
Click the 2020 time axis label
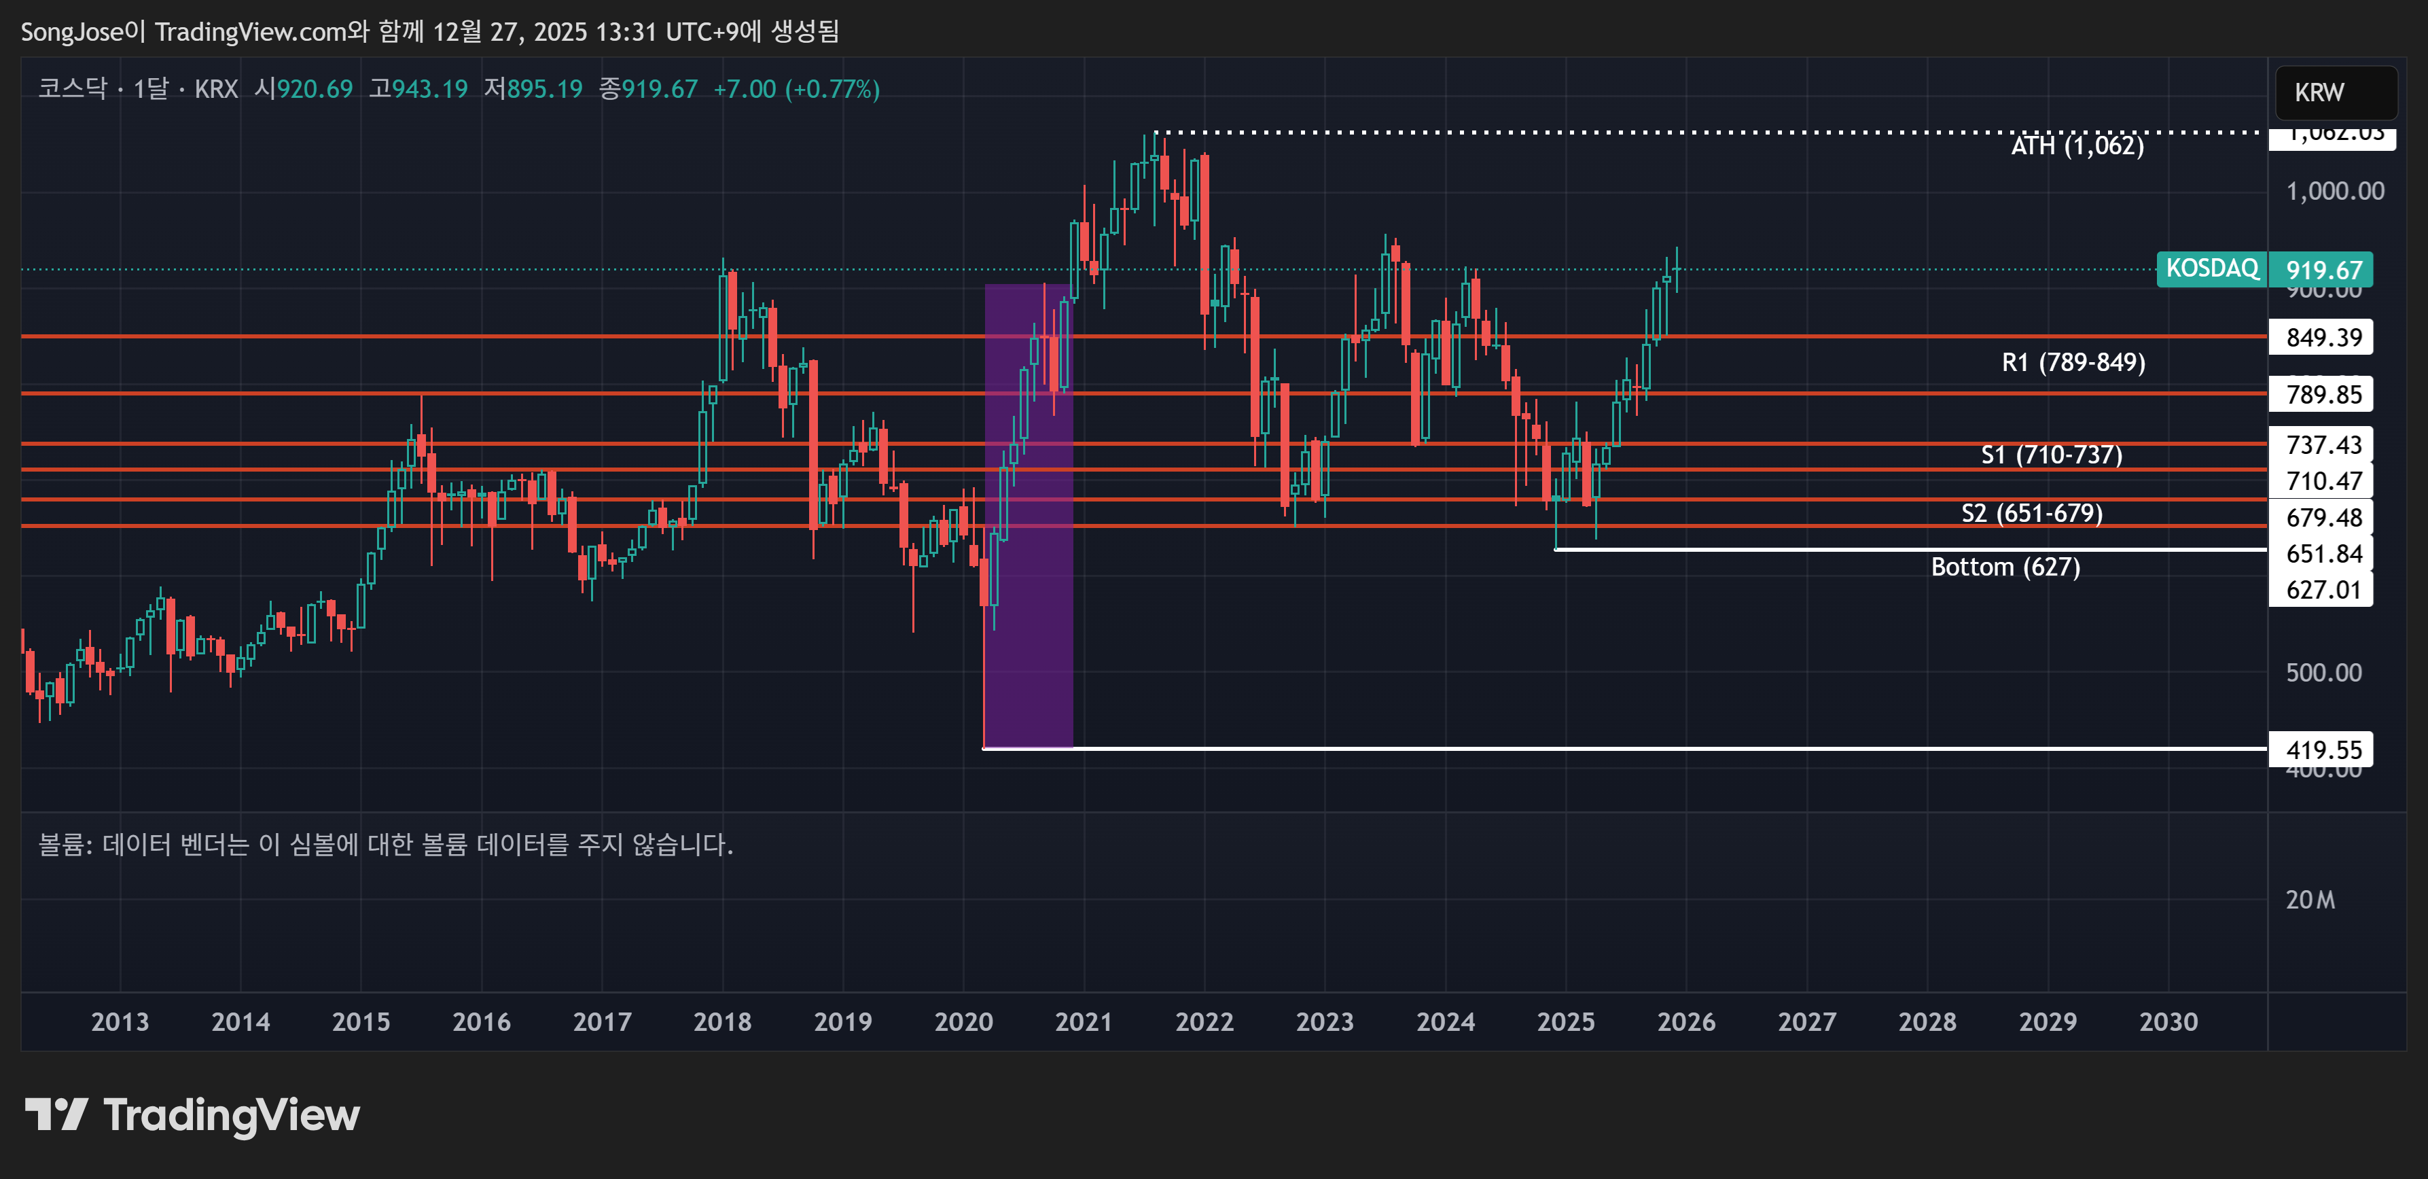coord(963,1021)
